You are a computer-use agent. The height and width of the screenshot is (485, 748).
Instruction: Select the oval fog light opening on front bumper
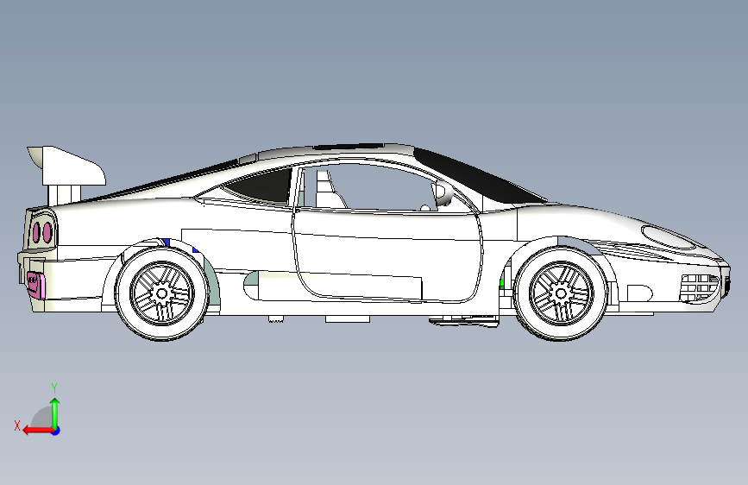click(639, 293)
